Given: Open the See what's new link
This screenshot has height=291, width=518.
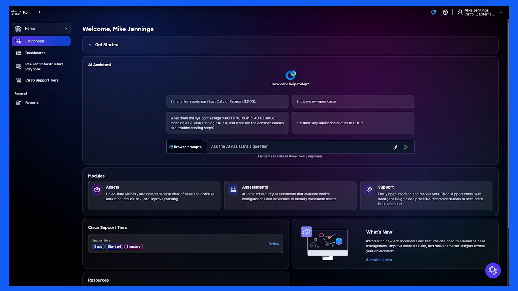Looking at the screenshot, I should pyautogui.click(x=379, y=260).
